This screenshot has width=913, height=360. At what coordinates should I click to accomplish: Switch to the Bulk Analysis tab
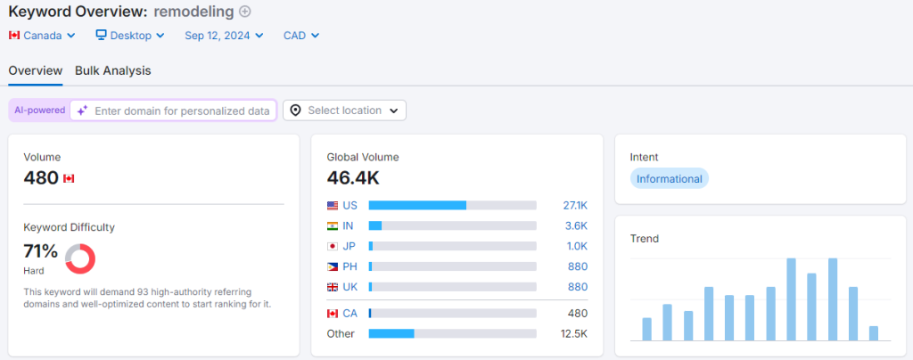pos(113,70)
